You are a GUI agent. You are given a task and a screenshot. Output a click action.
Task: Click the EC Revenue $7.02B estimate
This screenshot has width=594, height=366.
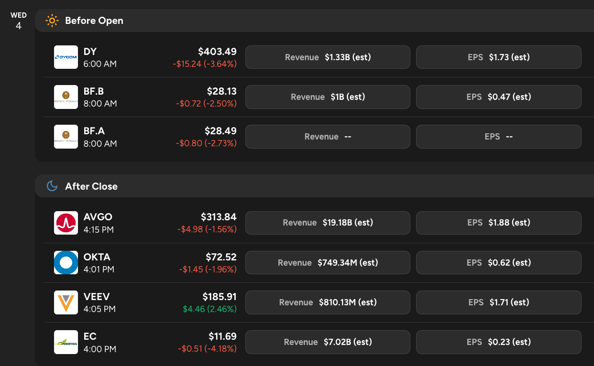328,342
